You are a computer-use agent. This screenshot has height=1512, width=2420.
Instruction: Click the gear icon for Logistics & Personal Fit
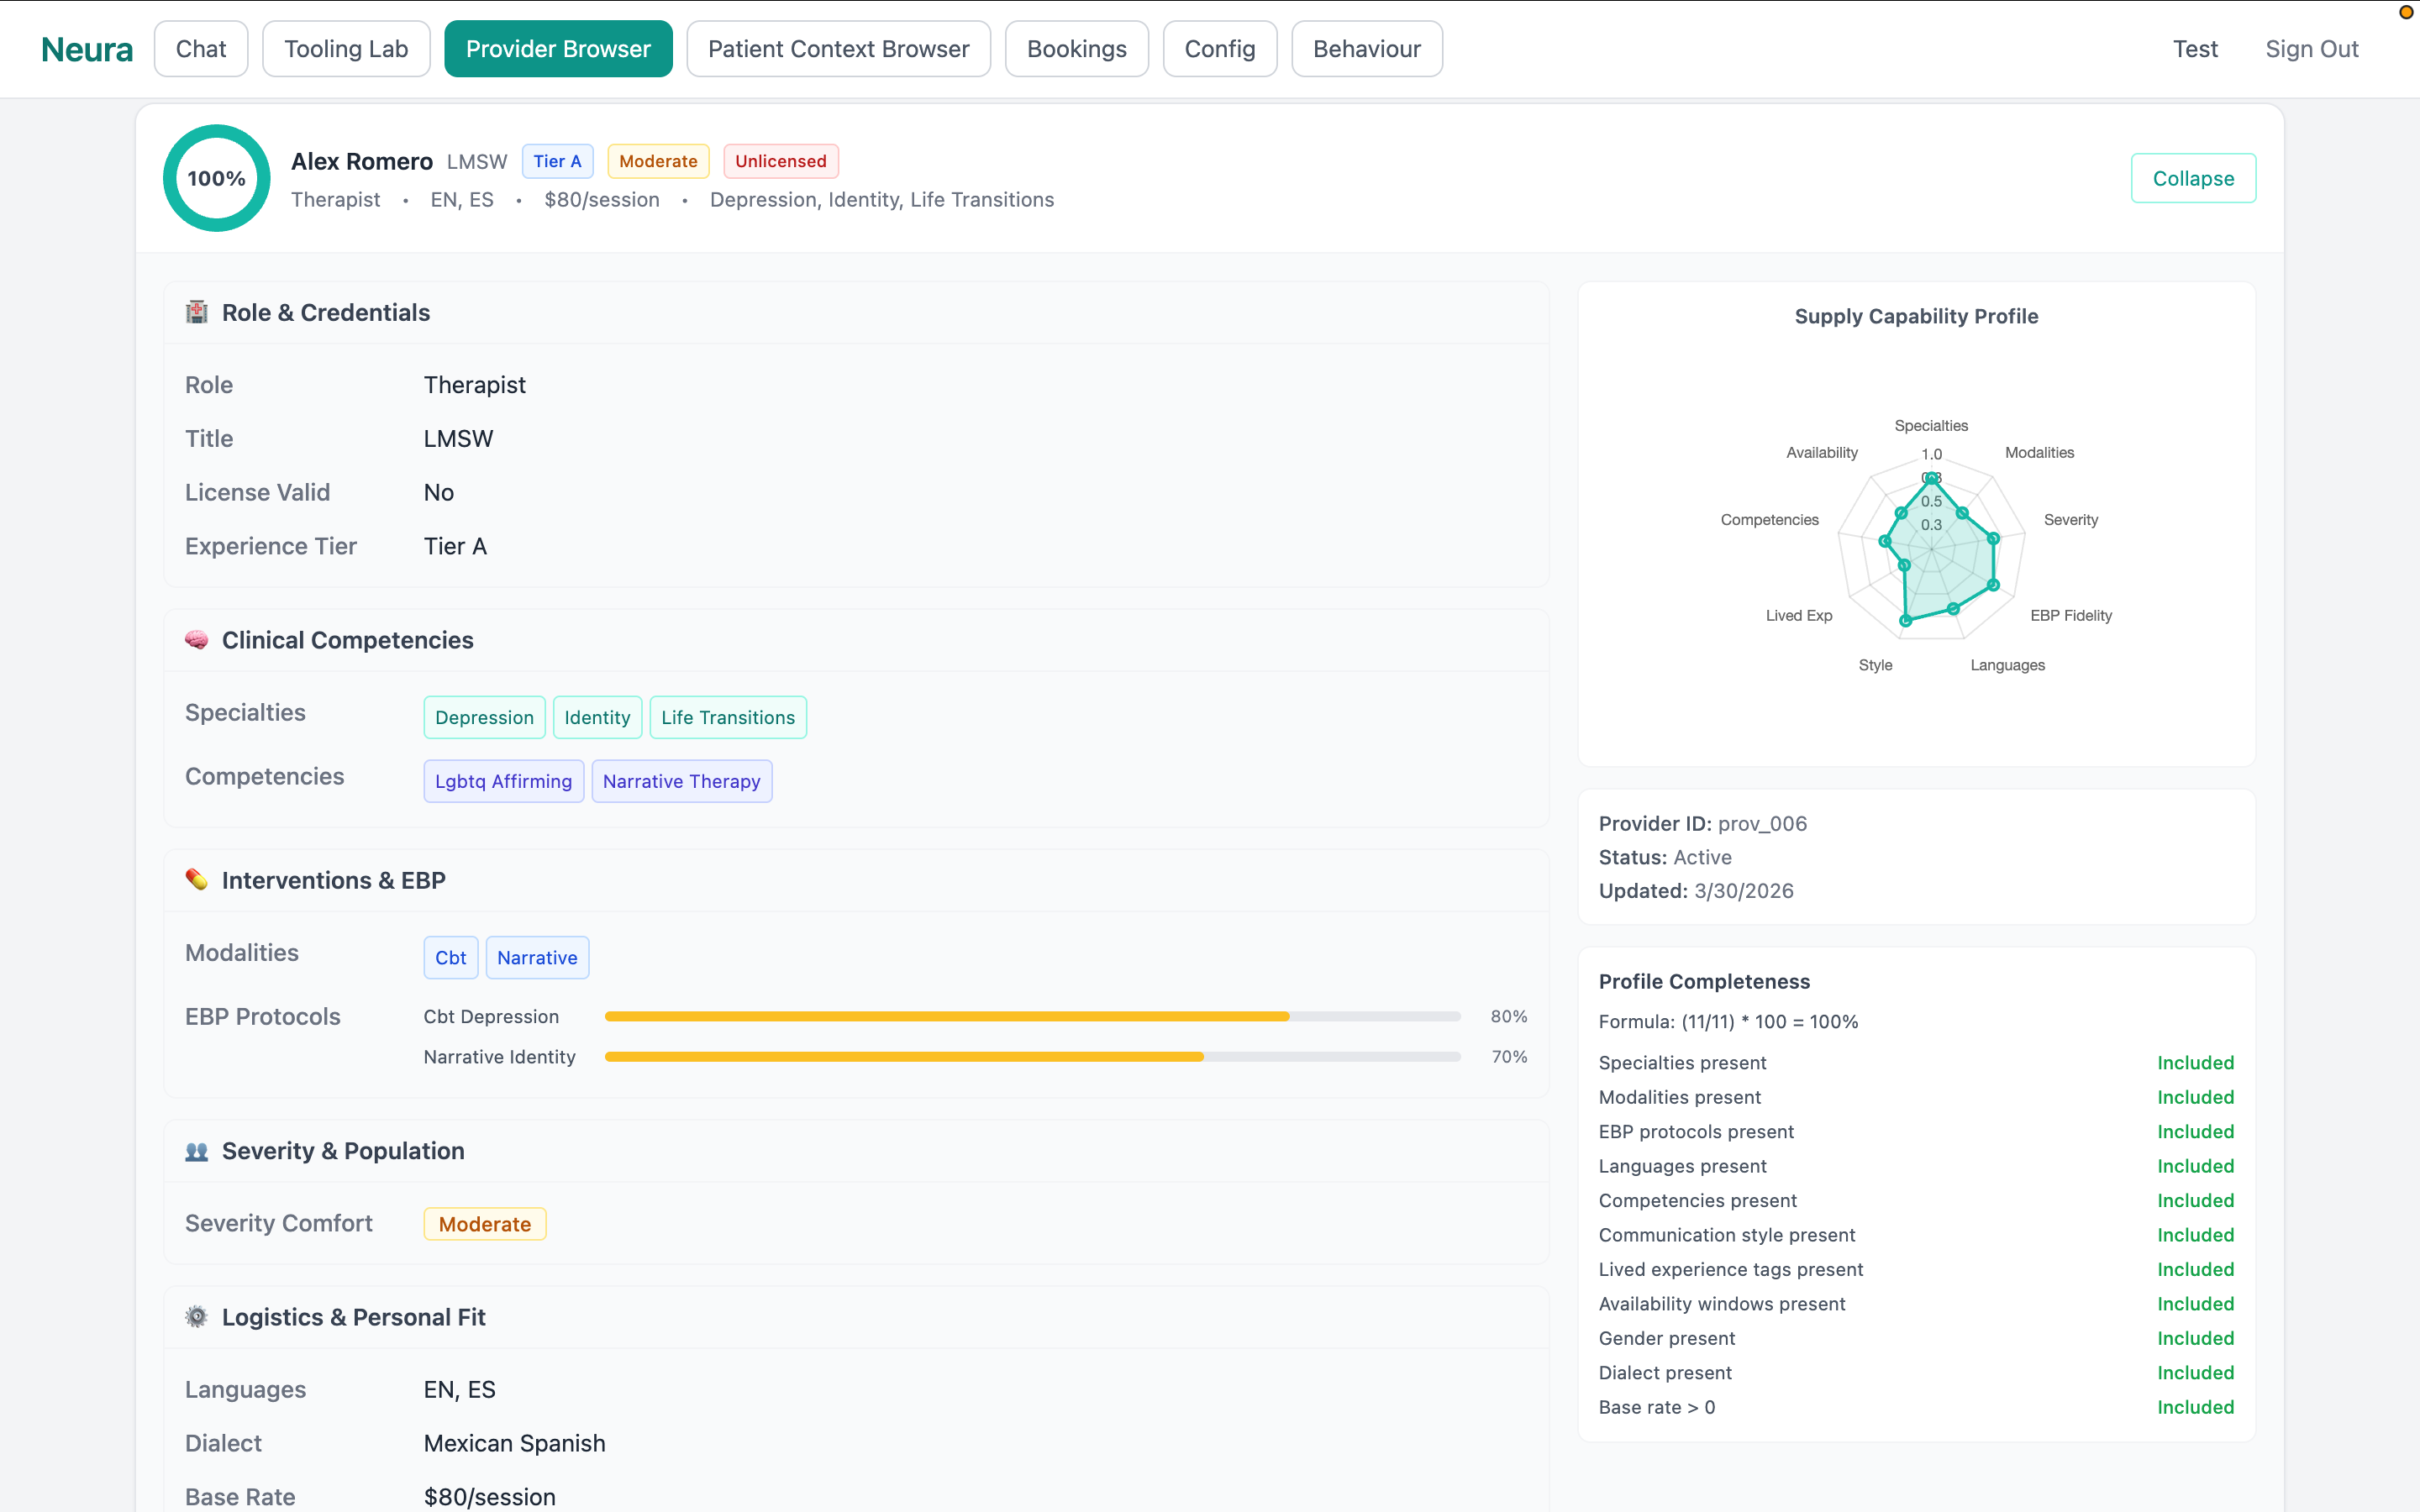click(x=197, y=1317)
